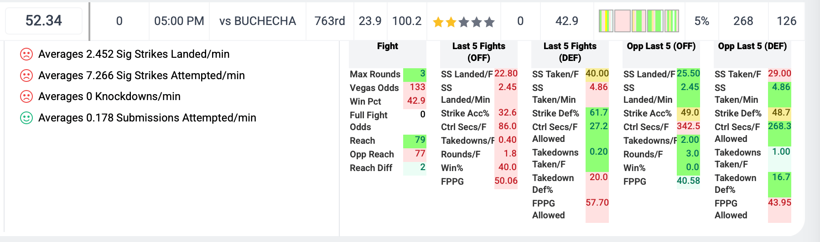Click the first gold rating star
The height and width of the screenshot is (242, 820).
pos(438,22)
